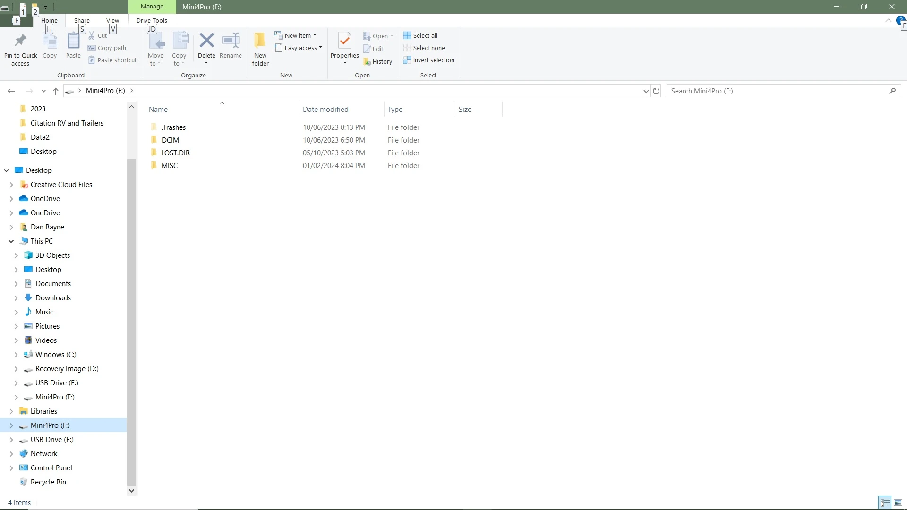Viewport: 907px width, 510px height.
Task: Open Delete dropdown arrow
Action: pos(206,63)
